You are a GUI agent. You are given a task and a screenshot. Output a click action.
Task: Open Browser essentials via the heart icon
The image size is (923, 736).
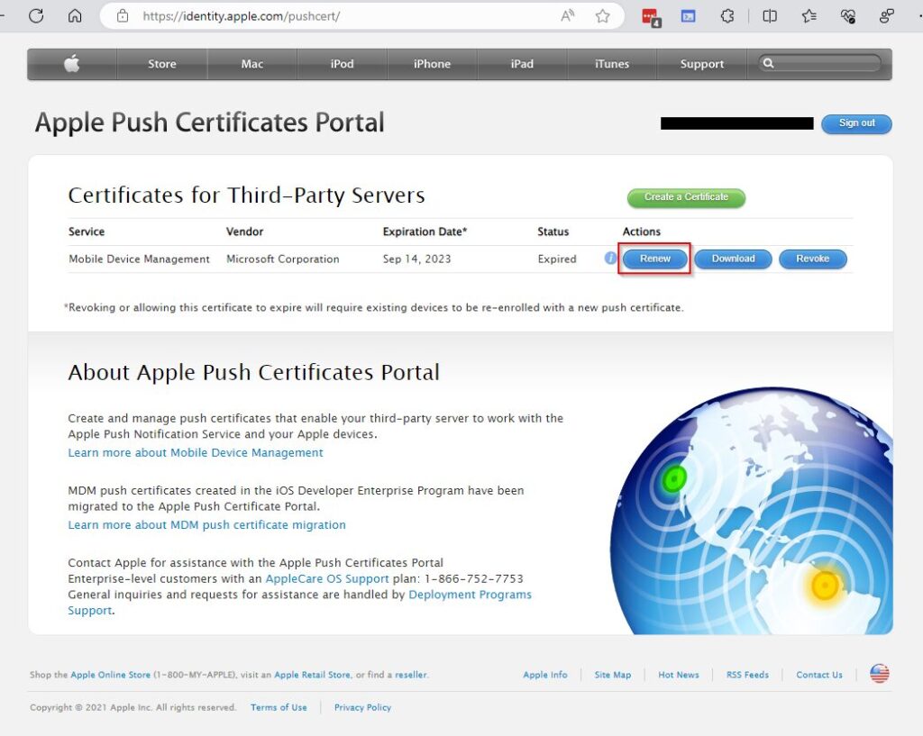coord(848,15)
